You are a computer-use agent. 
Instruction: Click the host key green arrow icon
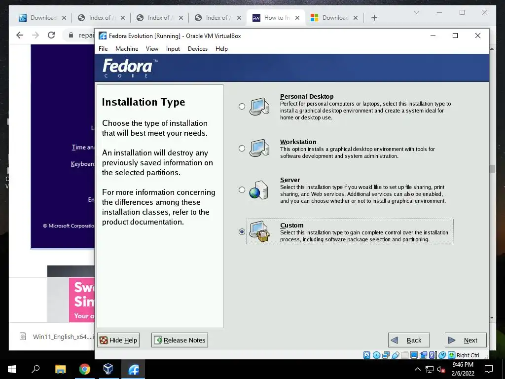coord(452,355)
